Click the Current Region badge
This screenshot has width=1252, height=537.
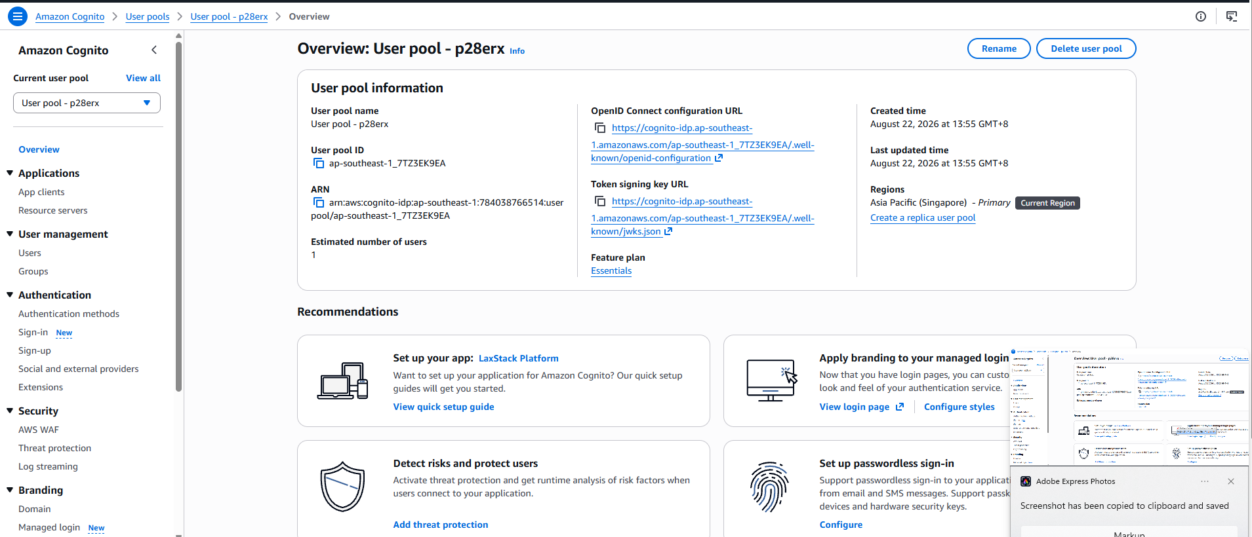pos(1047,203)
